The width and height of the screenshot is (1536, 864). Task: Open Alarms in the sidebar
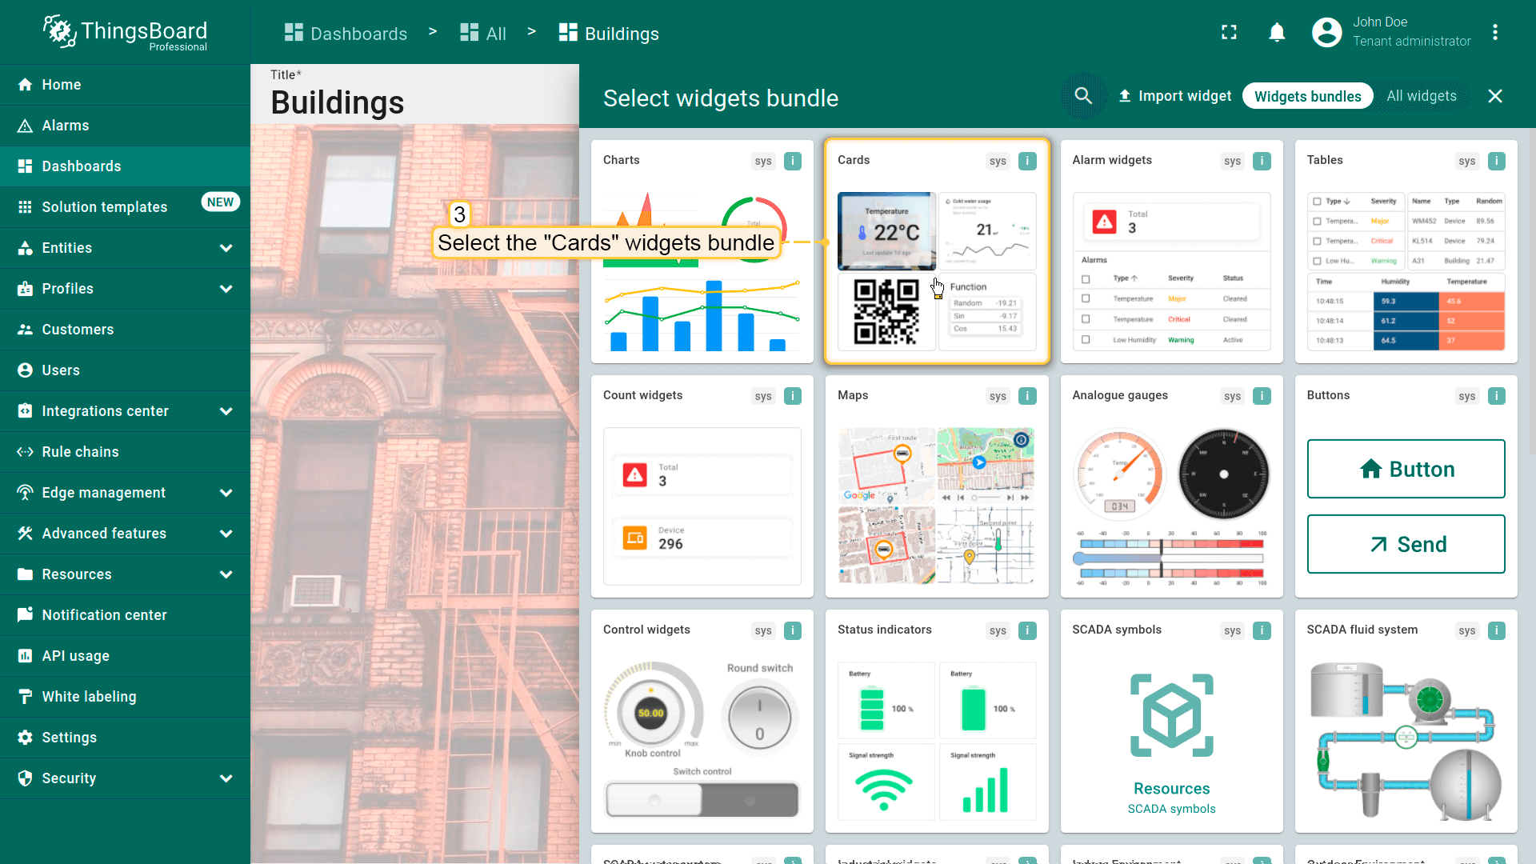coord(66,126)
